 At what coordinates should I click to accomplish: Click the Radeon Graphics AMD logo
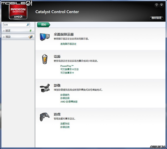[18, 12]
